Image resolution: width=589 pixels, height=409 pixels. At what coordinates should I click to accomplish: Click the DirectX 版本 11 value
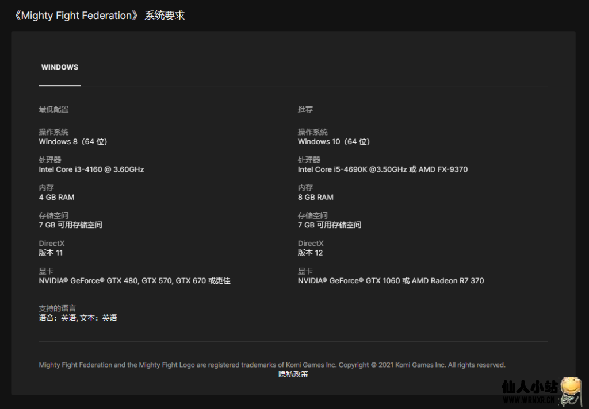[51, 253]
